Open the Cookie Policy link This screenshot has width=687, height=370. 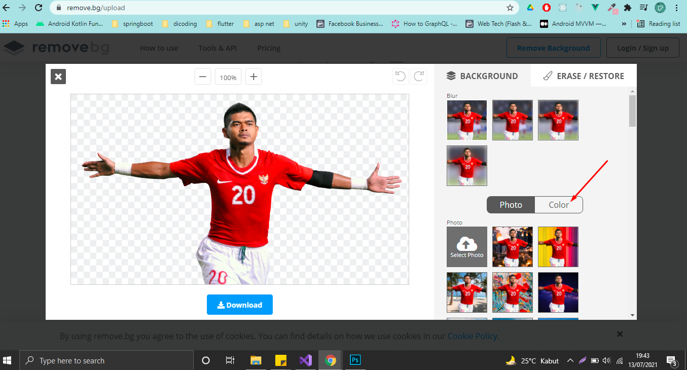pyautogui.click(x=473, y=336)
